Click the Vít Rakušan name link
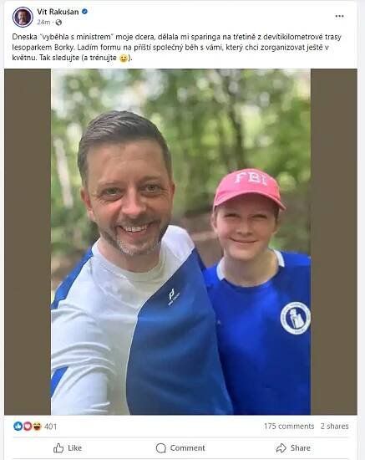 tap(58, 12)
